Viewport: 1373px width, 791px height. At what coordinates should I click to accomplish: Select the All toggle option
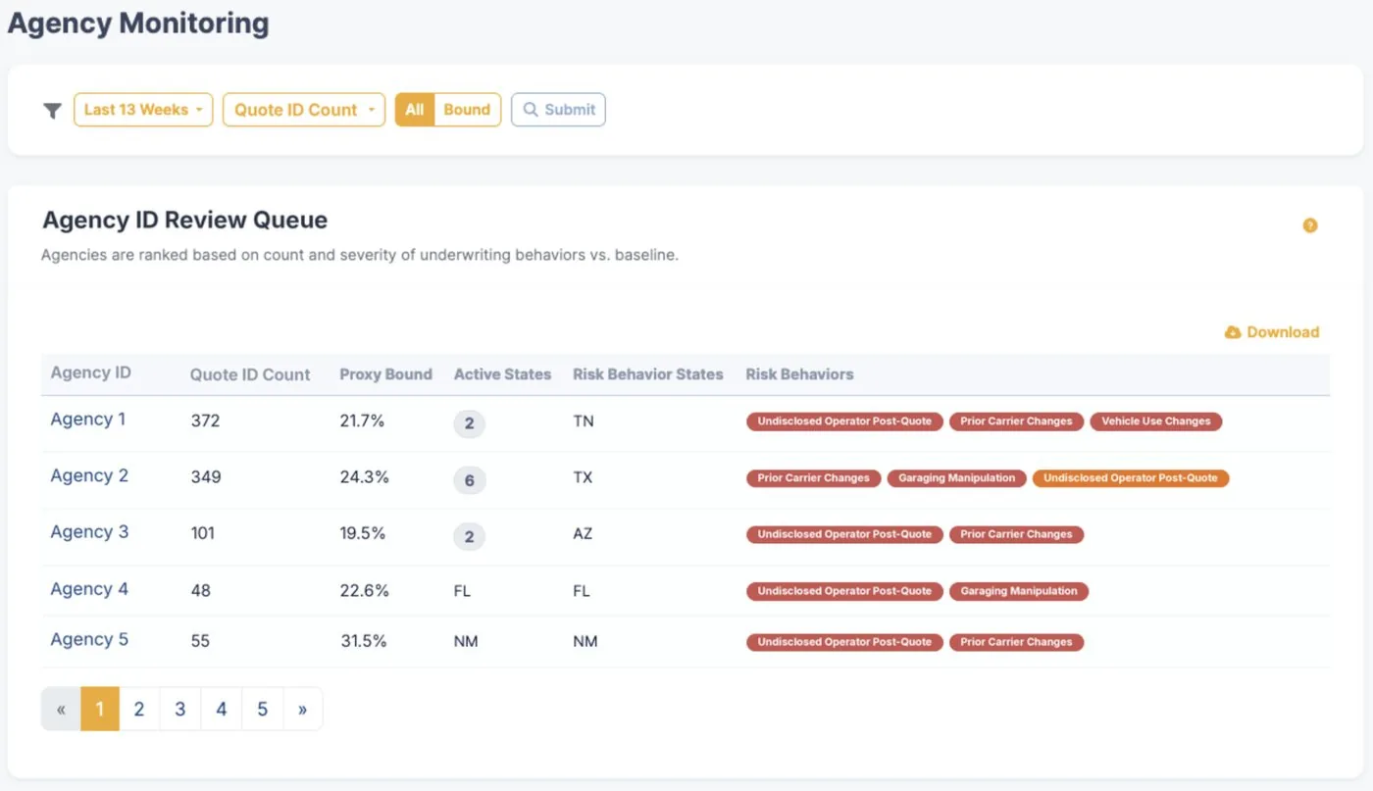coord(415,110)
